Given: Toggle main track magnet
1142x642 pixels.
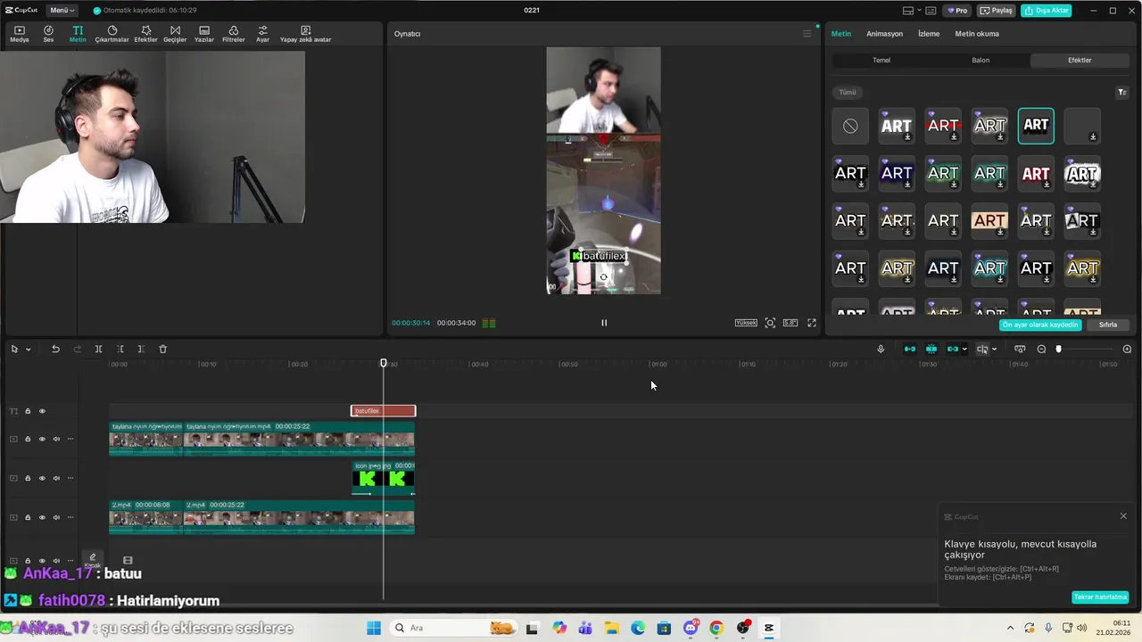Looking at the screenshot, I should 909,349.
